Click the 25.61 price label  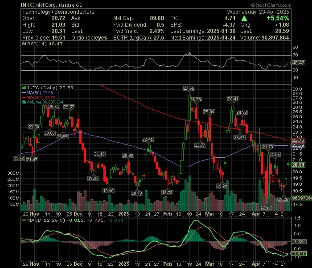click(54, 107)
